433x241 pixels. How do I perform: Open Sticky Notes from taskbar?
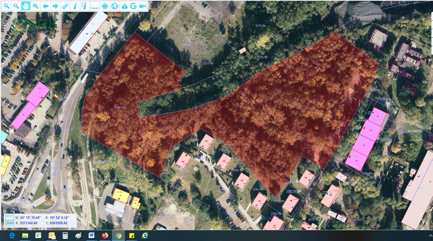(x=131, y=235)
